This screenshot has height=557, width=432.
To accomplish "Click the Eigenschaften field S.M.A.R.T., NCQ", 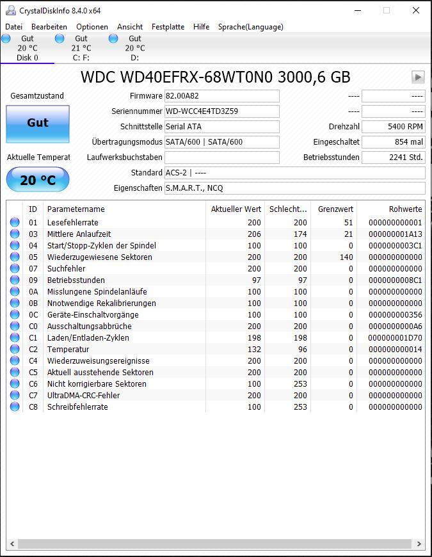I will tap(294, 188).
